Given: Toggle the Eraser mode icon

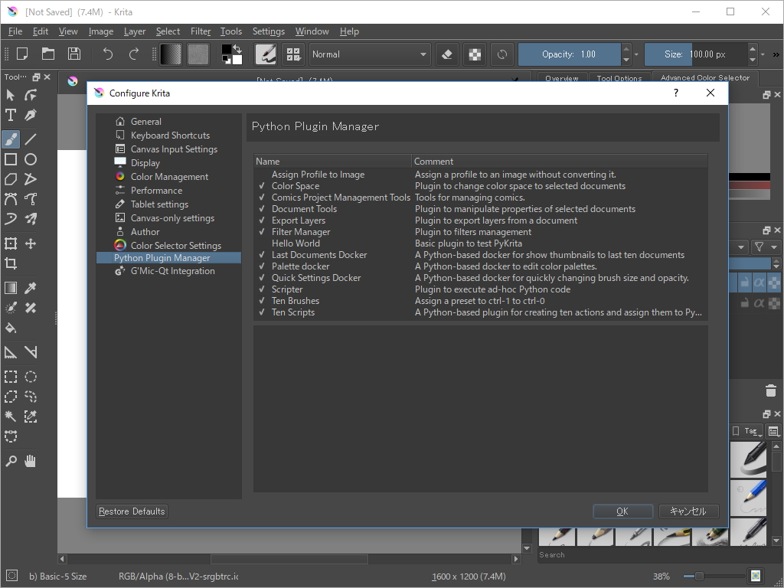Looking at the screenshot, I should point(447,54).
